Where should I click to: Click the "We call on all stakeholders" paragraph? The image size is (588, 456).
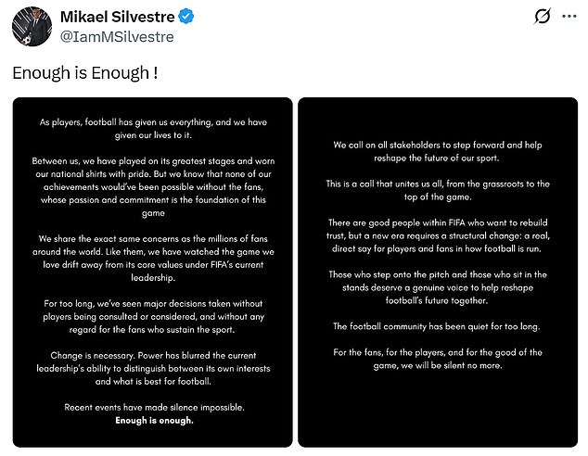click(x=438, y=151)
